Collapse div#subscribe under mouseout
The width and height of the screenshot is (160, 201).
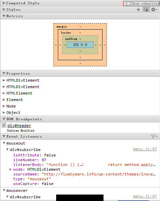(7, 149)
